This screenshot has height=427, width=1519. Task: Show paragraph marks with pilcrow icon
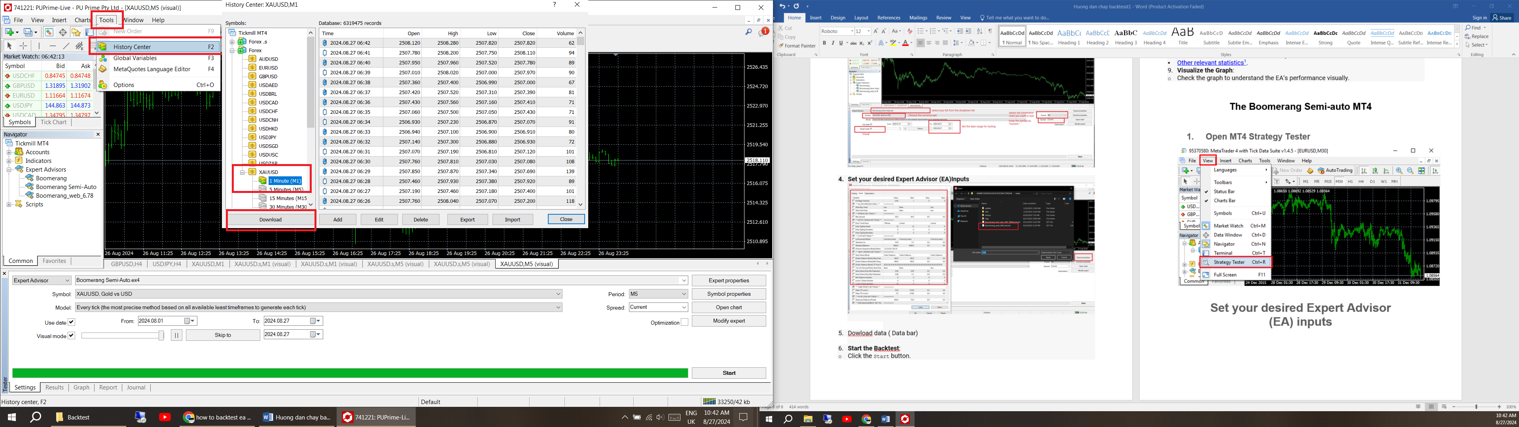coord(990,31)
